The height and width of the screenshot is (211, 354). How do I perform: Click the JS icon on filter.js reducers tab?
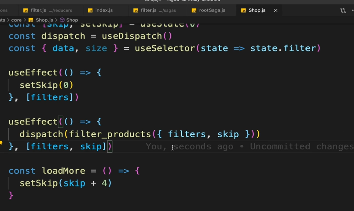coord(26,11)
